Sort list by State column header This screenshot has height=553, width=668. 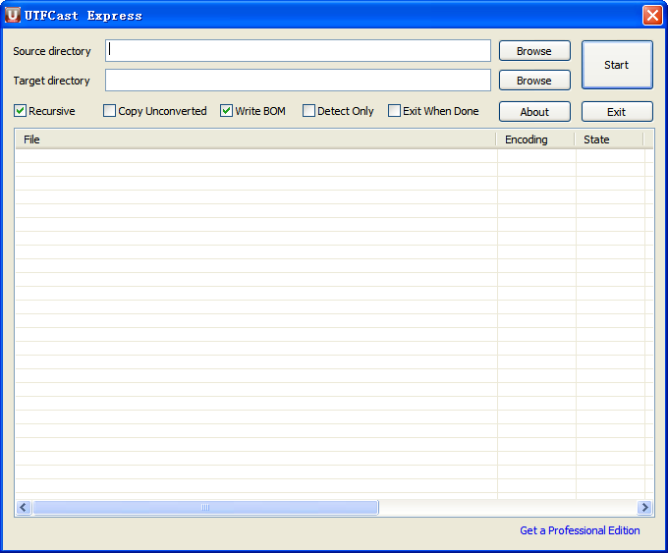pos(609,139)
